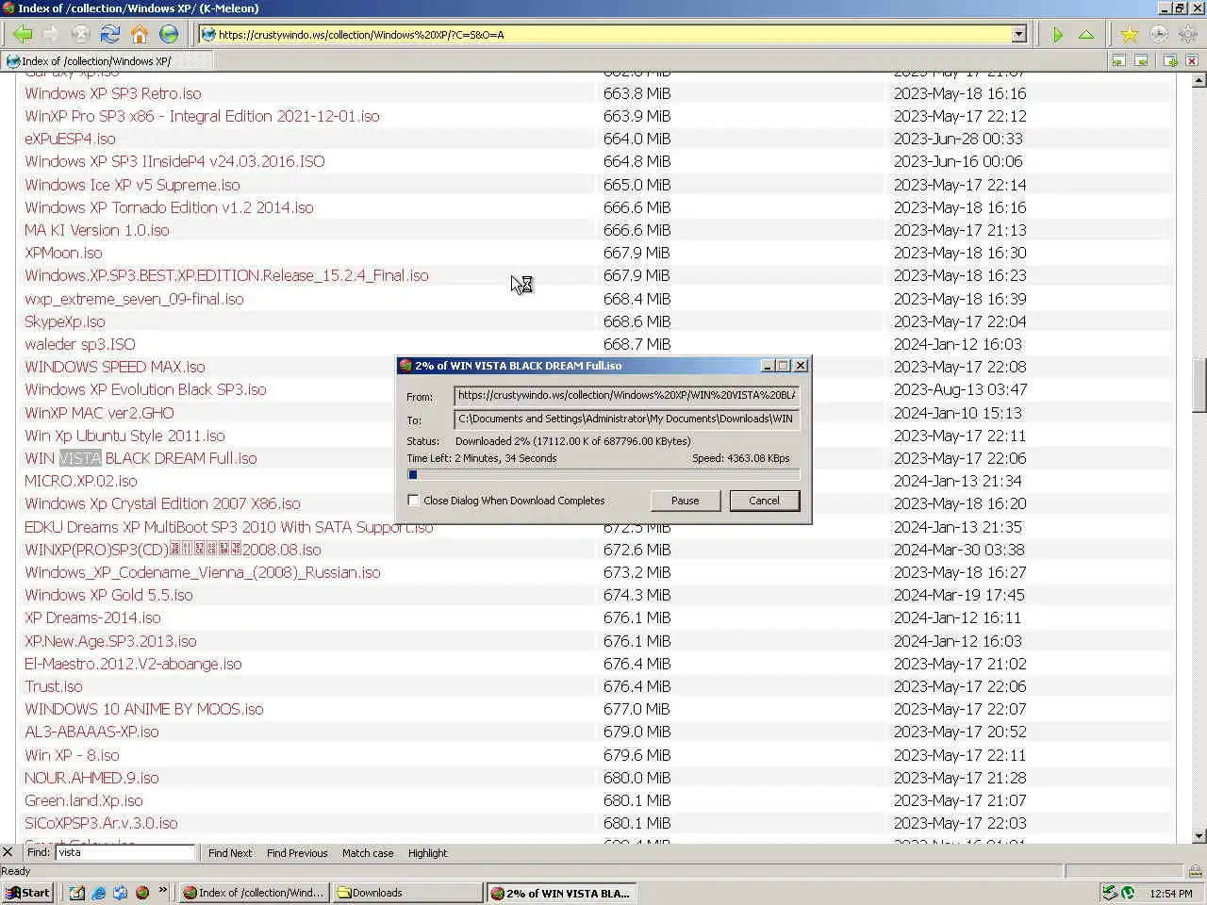Go to the Home page icon
The height and width of the screenshot is (905, 1207).
[x=140, y=35]
